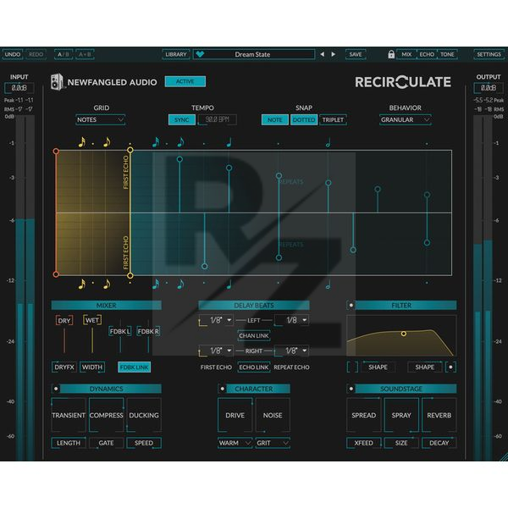Open the Dream State preset name field
Viewport: 508px width, 508px height.
coord(254,54)
